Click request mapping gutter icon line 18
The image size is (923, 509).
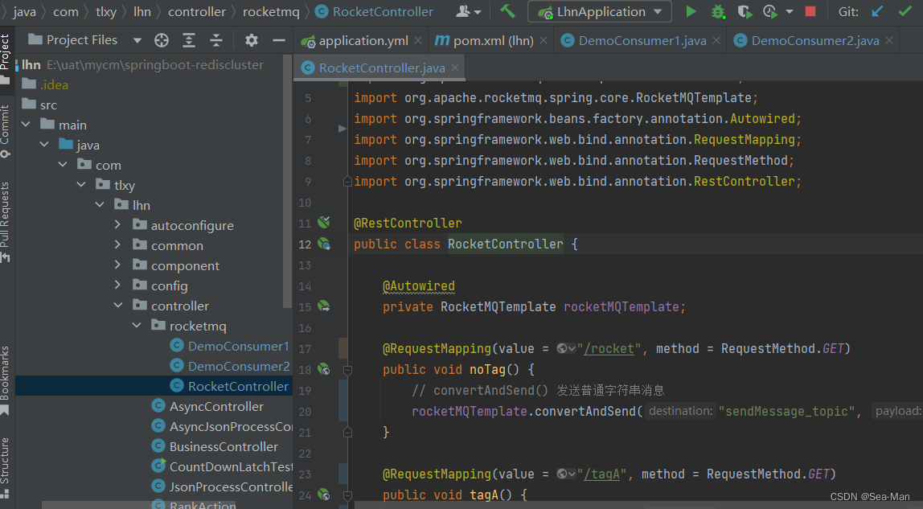[x=324, y=369]
